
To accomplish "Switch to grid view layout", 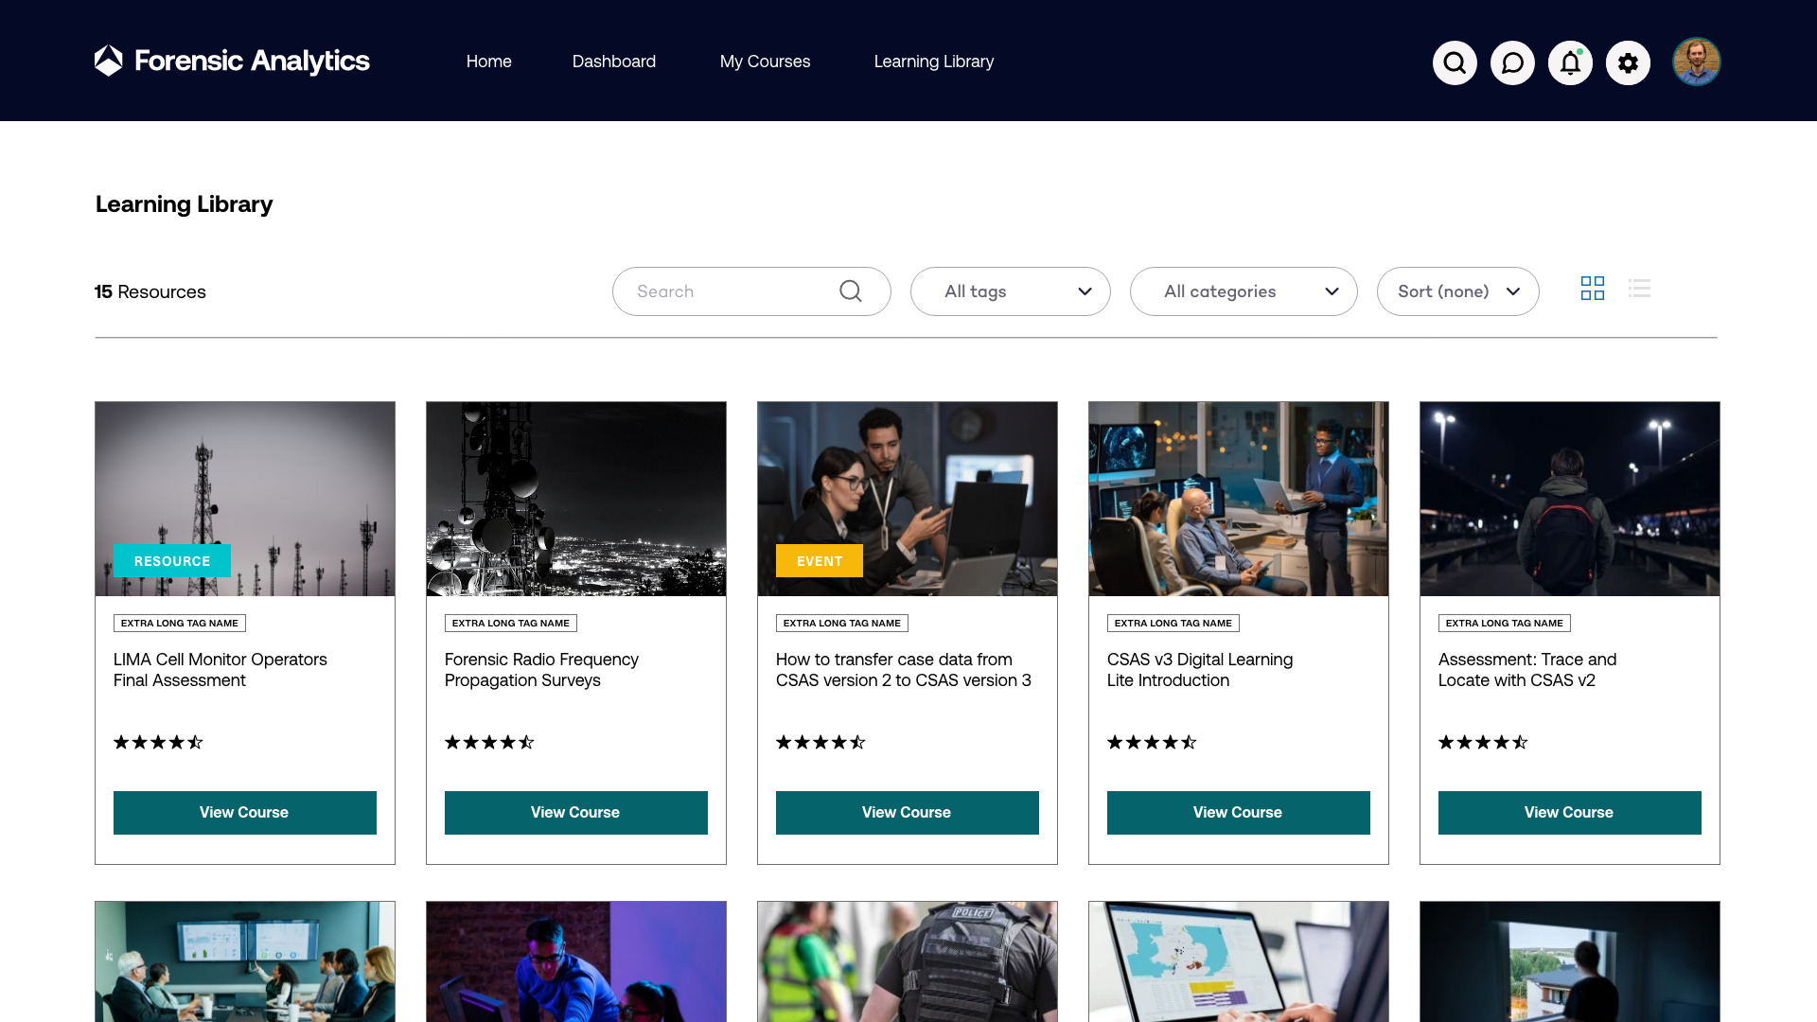I will [1593, 289].
